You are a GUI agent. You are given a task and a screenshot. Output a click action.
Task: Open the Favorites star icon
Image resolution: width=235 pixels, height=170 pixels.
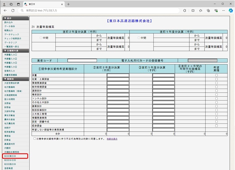coord(201,10)
